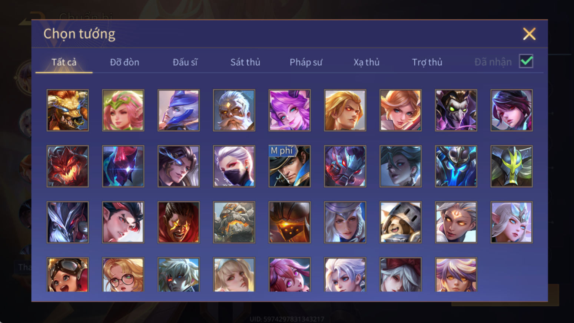Select the armored bear knight hero
Viewport: 574px width, 323px height.
click(x=401, y=222)
